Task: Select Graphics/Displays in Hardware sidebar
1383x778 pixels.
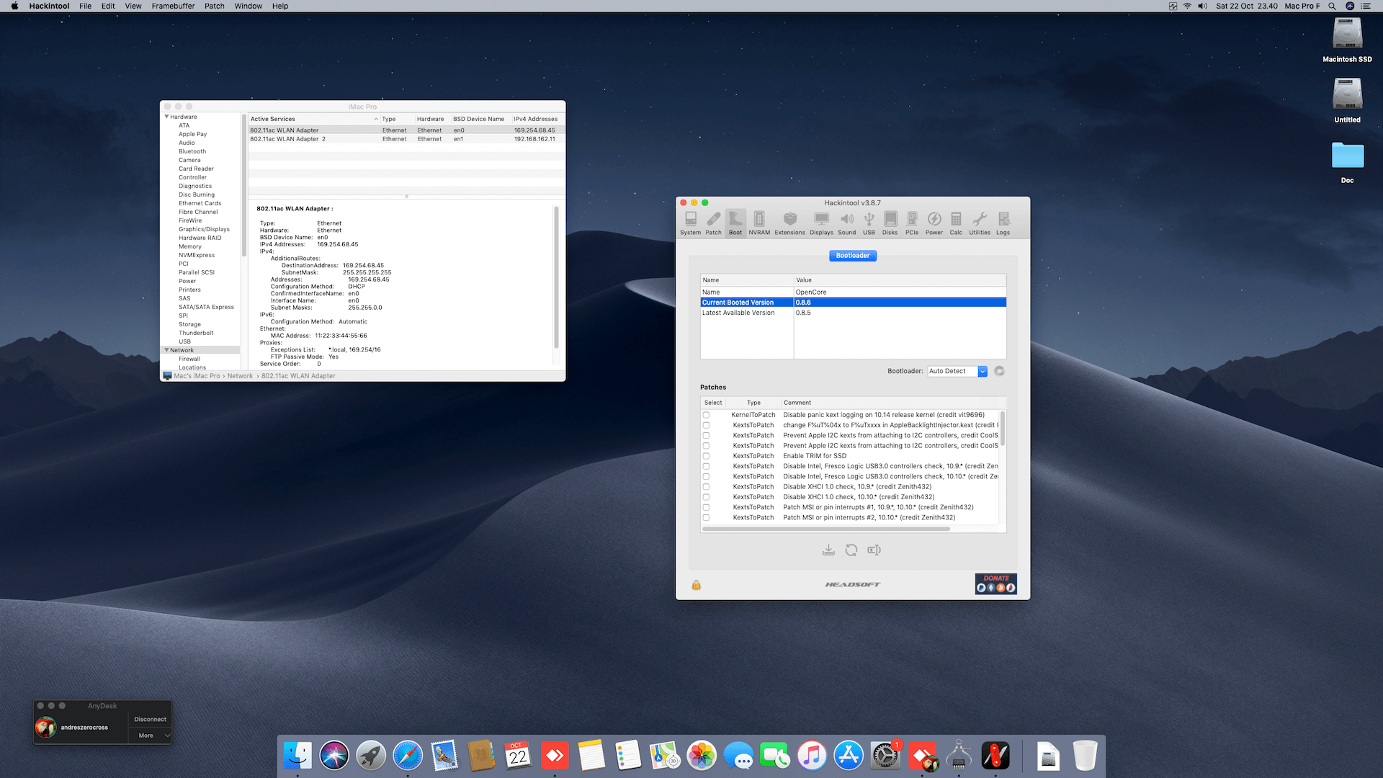Action: click(x=205, y=229)
